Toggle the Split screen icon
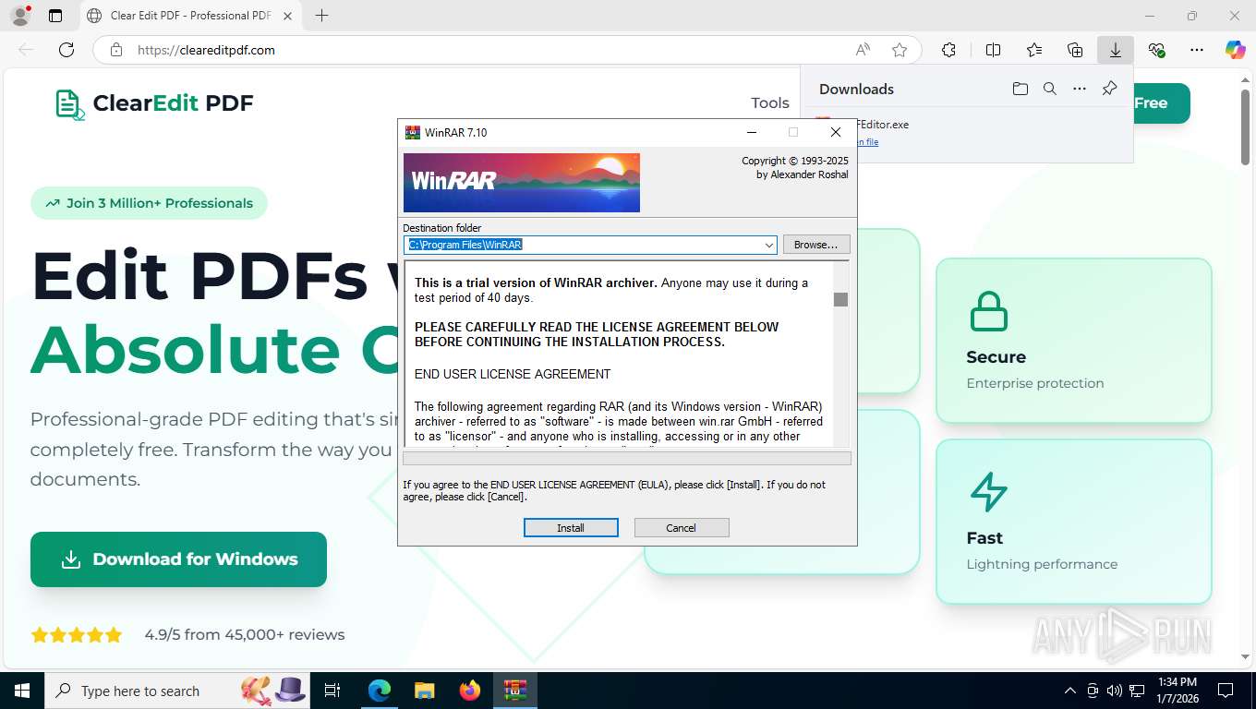1256x709 pixels. [x=993, y=50]
